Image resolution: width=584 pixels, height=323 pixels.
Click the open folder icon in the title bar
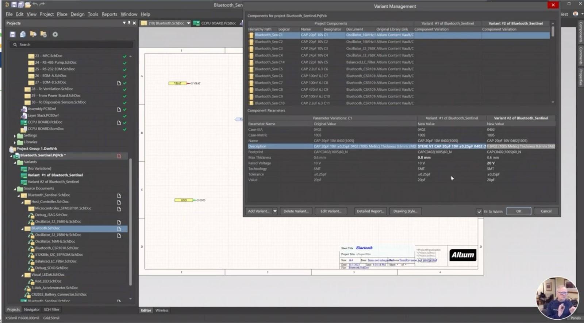point(28,4)
